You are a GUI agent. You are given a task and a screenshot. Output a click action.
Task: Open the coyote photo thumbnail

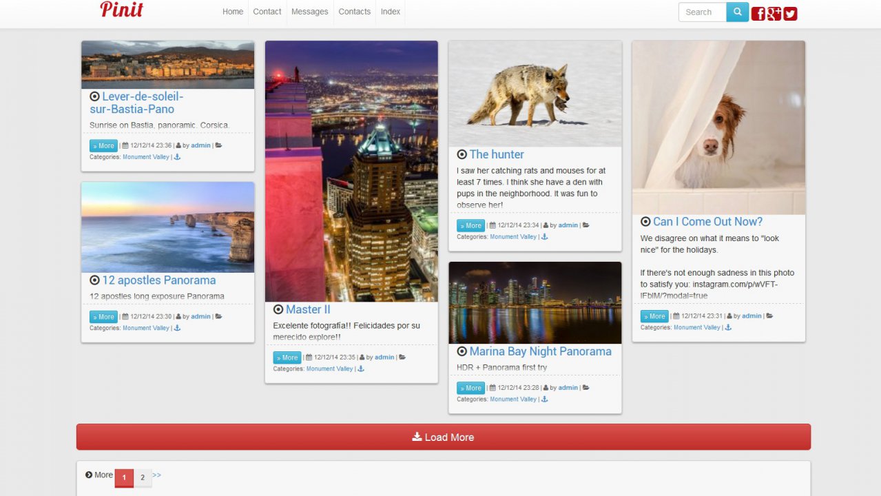point(535,93)
